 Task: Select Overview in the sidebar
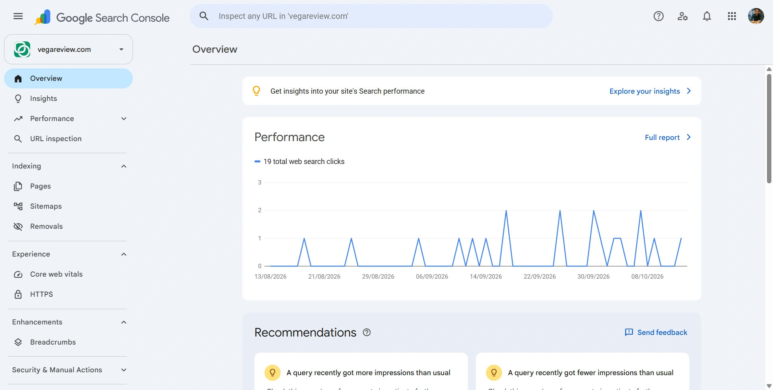point(68,78)
